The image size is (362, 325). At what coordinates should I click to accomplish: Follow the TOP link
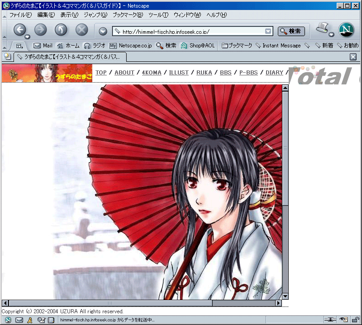click(x=101, y=73)
